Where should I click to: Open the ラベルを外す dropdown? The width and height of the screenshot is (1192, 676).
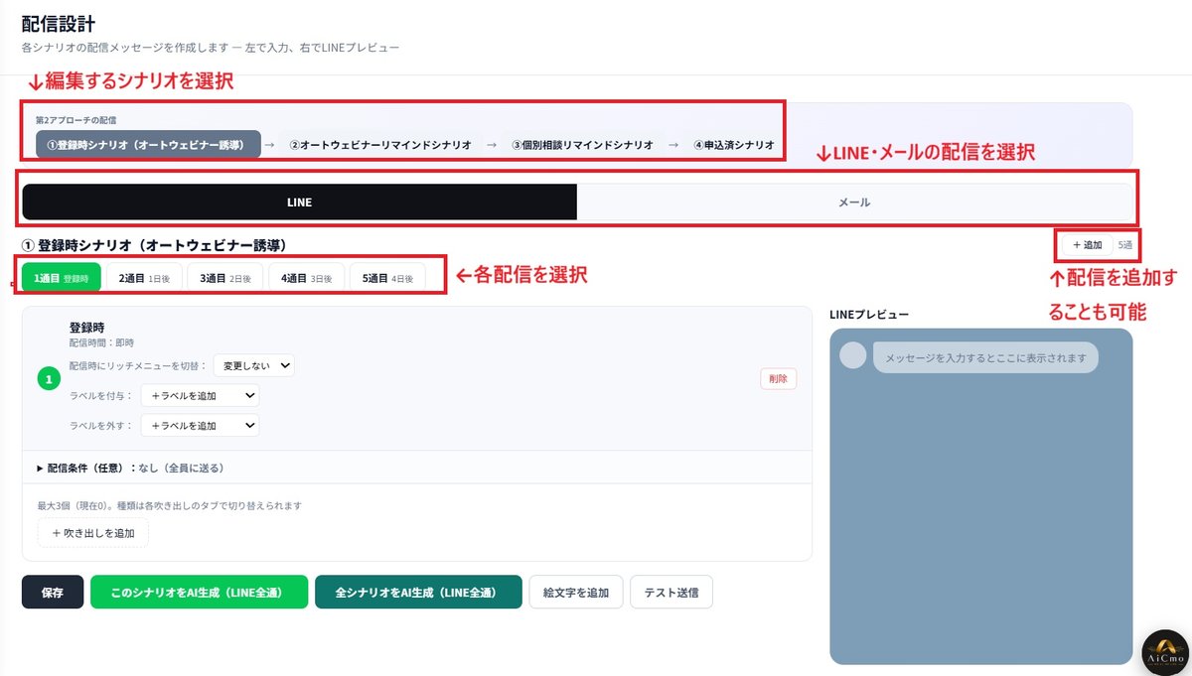[200, 425]
